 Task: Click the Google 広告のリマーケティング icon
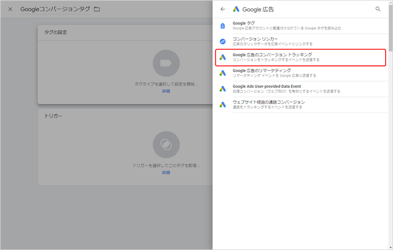tap(223, 73)
